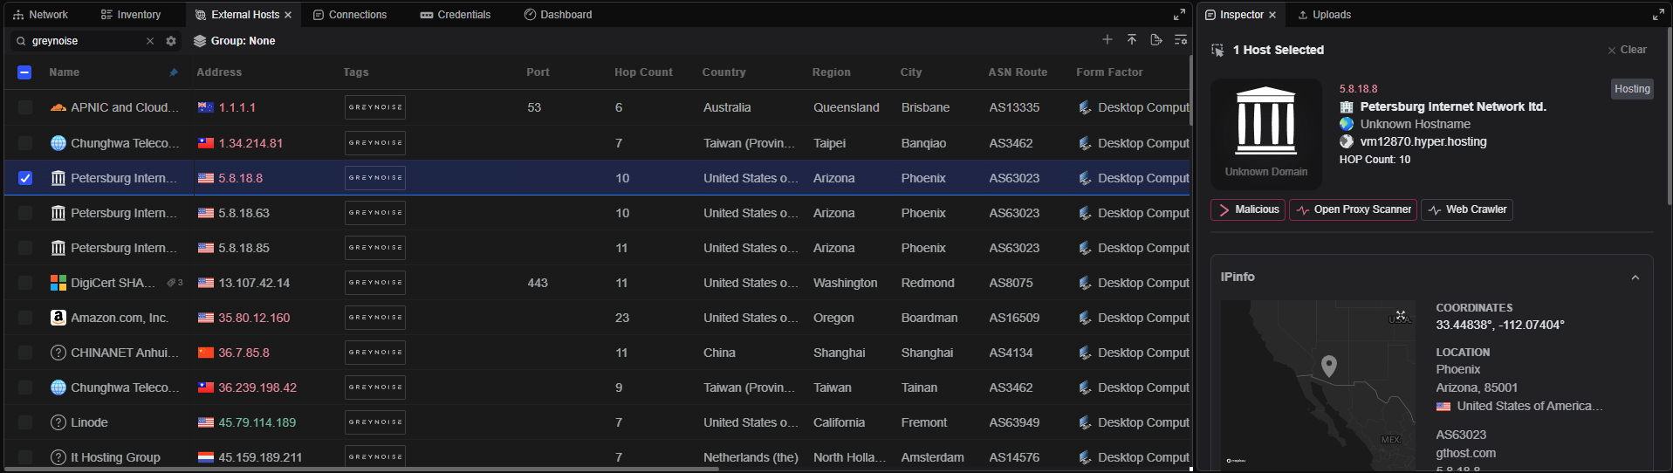Viewport: 1673px width, 473px height.
Task: Check the 5.8.18.63 row checkbox
Action: tap(25, 213)
